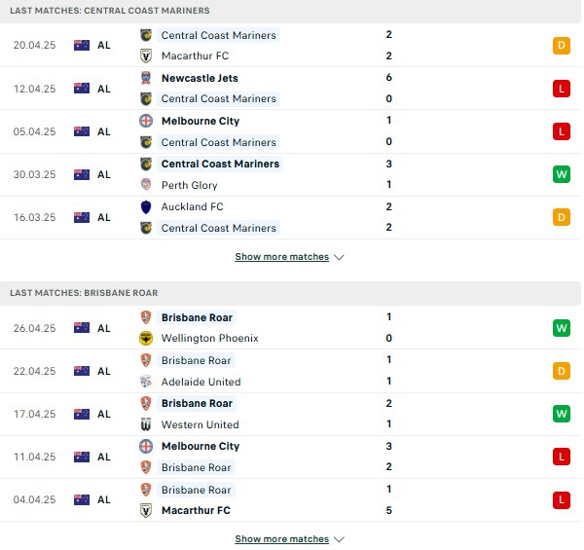The height and width of the screenshot is (550, 584).
Task: Click the Brisbane Roar crest in the 26.04.25 match
Action: (x=146, y=317)
